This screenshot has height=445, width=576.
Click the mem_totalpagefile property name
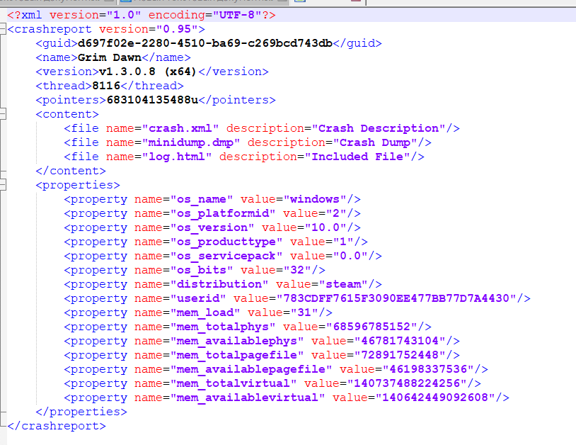[x=237, y=355]
